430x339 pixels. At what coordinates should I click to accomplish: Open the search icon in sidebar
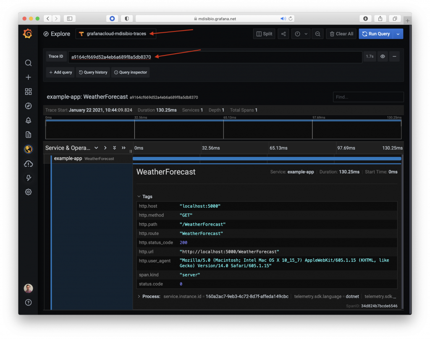point(28,63)
